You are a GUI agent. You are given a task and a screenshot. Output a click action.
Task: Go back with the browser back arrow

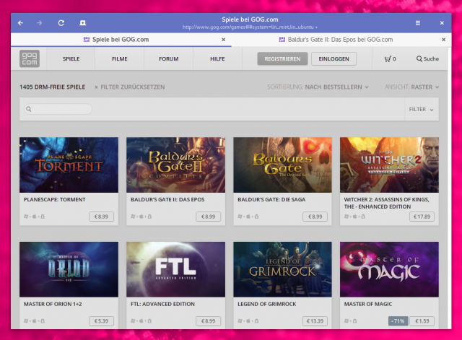coord(20,22)
